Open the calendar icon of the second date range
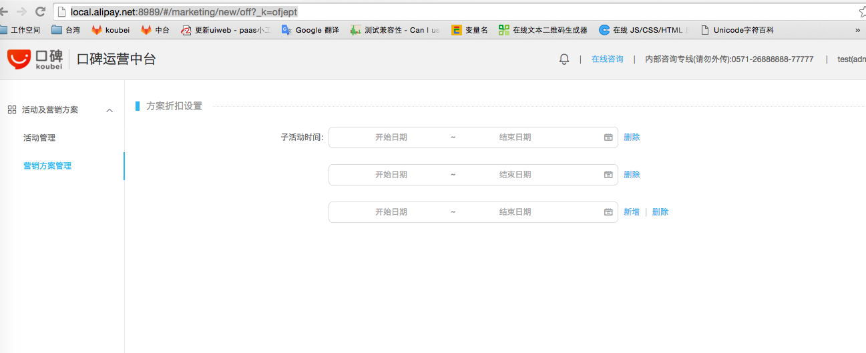Viewport: 866px width, 353px height. [x=608, y=175]
